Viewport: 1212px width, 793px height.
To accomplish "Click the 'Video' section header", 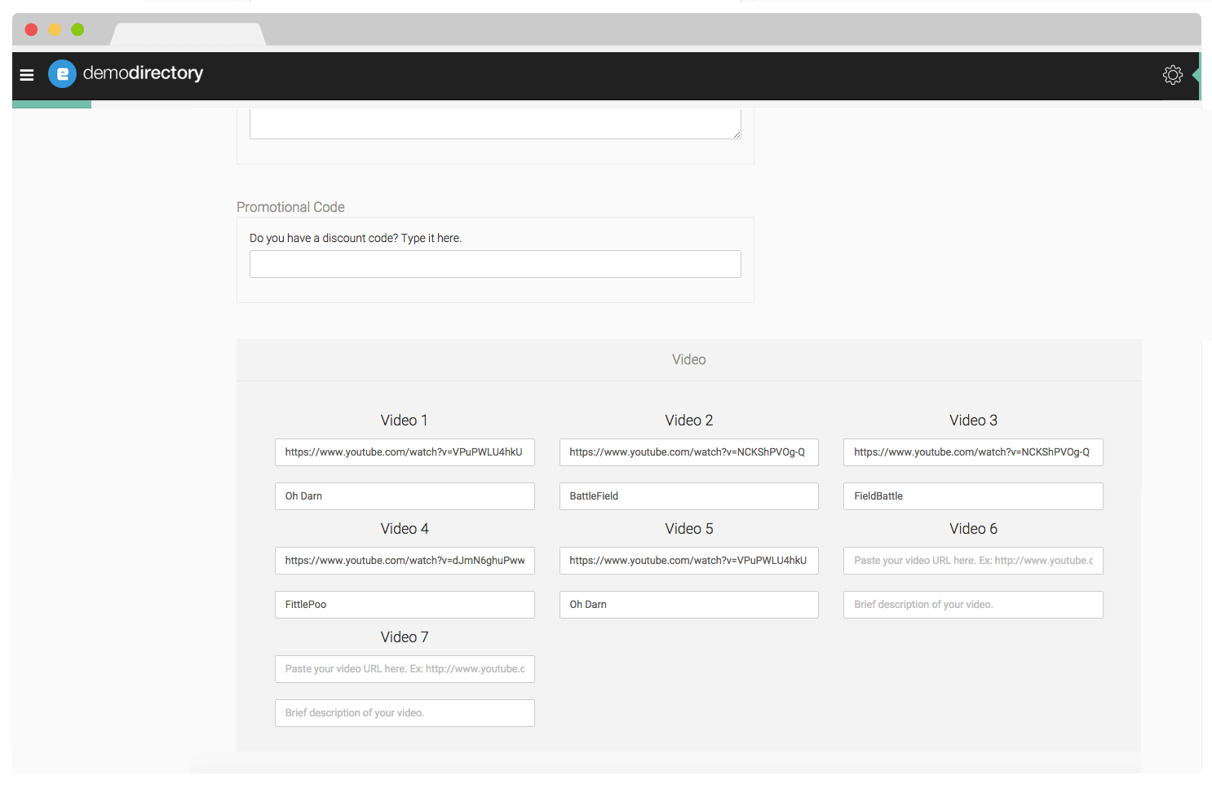I will click(689, 359).
